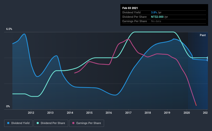Click the 2020 x-axis label

point(187,113)
